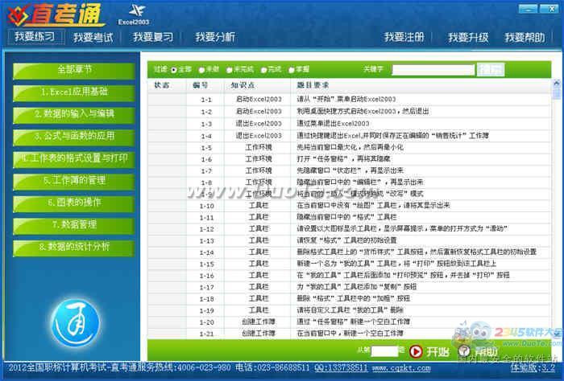Switch to the 我要考试 tab
564x381 pixels.
(x=93, y=37)
